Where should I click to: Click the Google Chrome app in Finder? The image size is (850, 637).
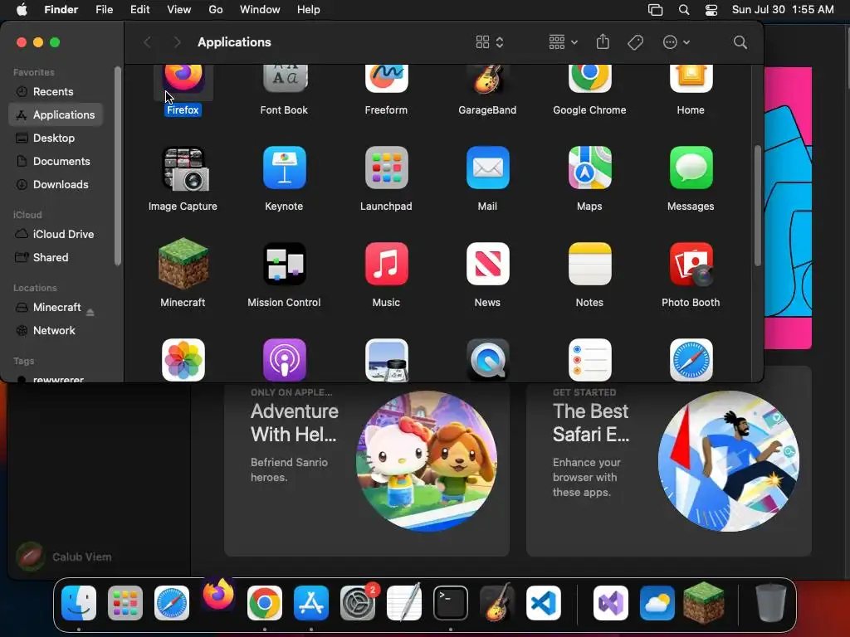point(589,78)
